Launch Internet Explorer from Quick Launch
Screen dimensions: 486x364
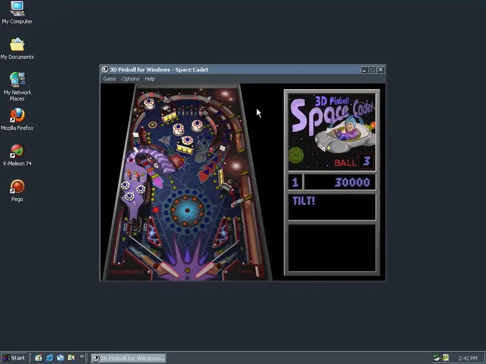[49, 358]
